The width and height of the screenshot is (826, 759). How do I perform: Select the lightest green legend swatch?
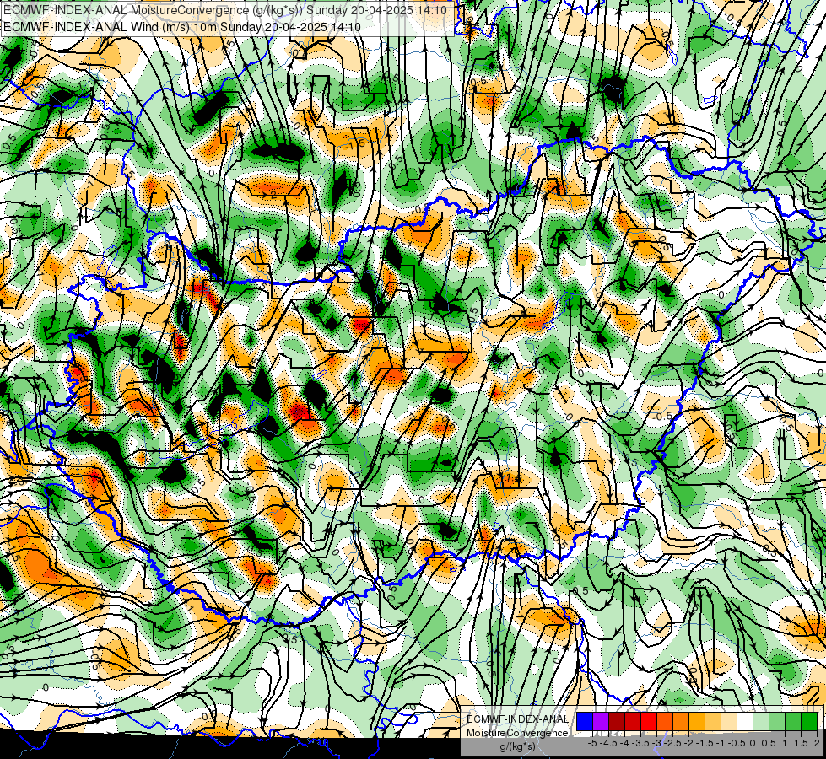coord(761,721)
